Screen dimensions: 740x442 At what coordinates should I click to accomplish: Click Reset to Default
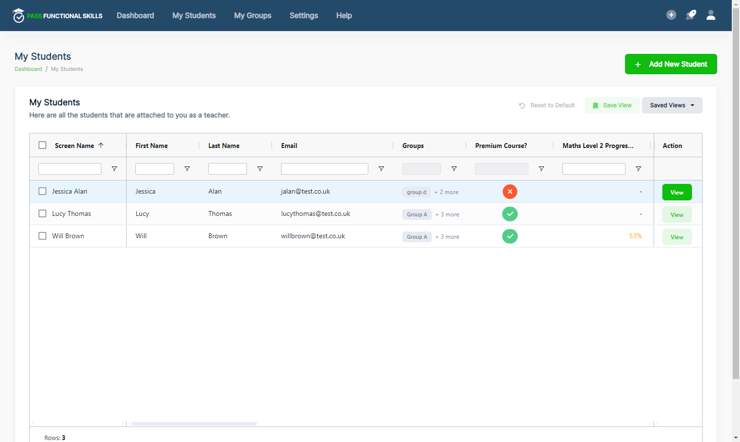[x=547, y=105]
